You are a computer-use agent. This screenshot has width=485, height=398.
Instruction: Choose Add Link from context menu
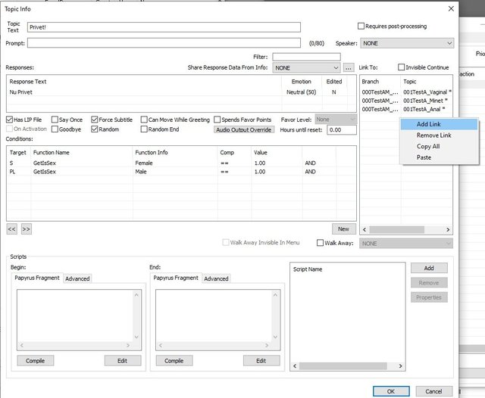click(x=430, y=124)
